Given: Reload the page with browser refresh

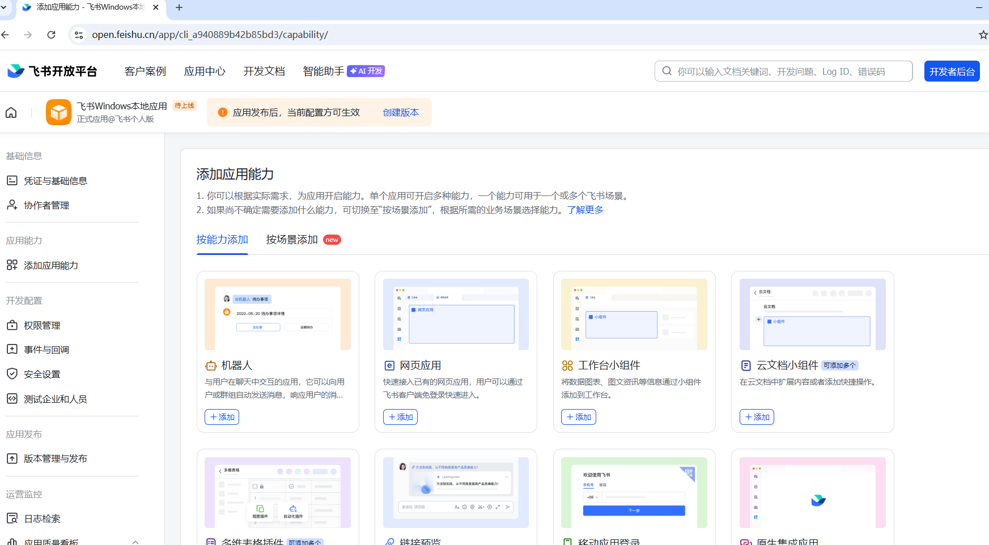Looking at the screenshot, I should pyautogui.click(x=51, y=35).
